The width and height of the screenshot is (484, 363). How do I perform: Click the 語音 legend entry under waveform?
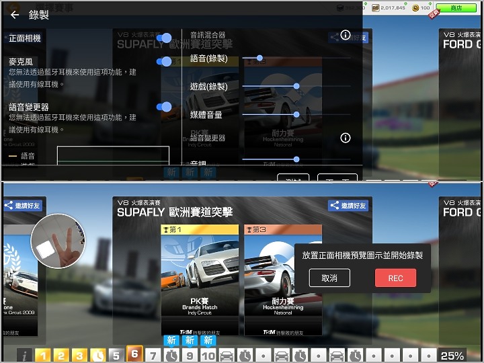coord(22,156)
